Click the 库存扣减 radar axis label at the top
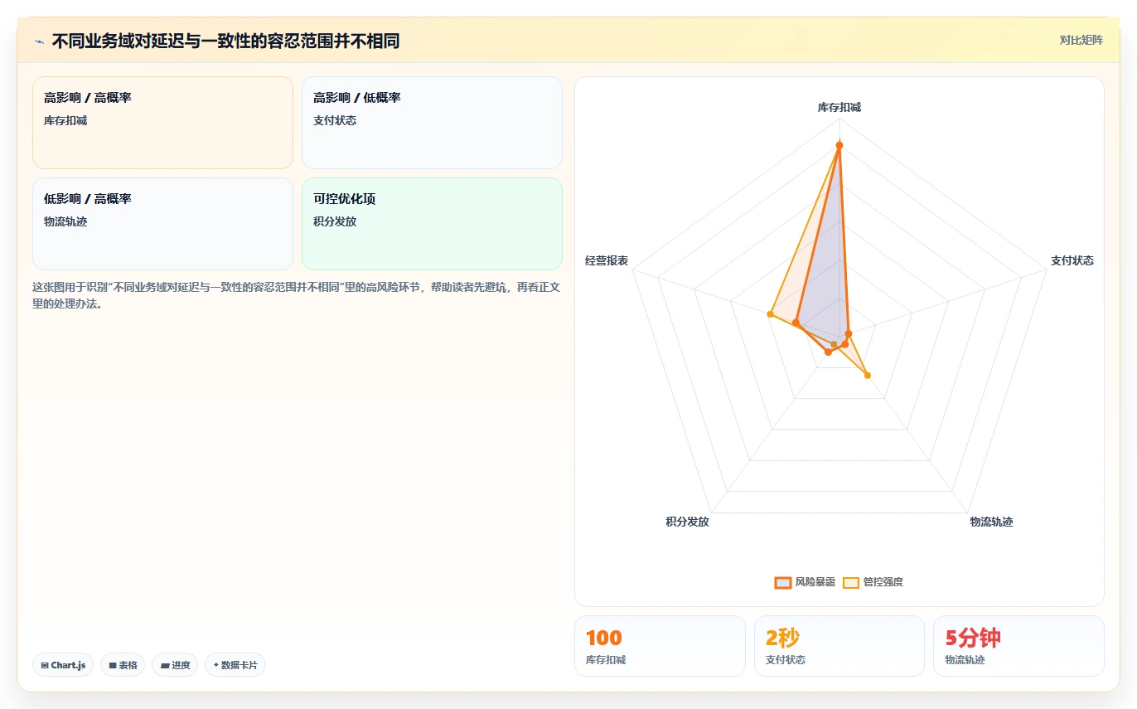This screenshot has height=709, width=1137. [839, 107]
